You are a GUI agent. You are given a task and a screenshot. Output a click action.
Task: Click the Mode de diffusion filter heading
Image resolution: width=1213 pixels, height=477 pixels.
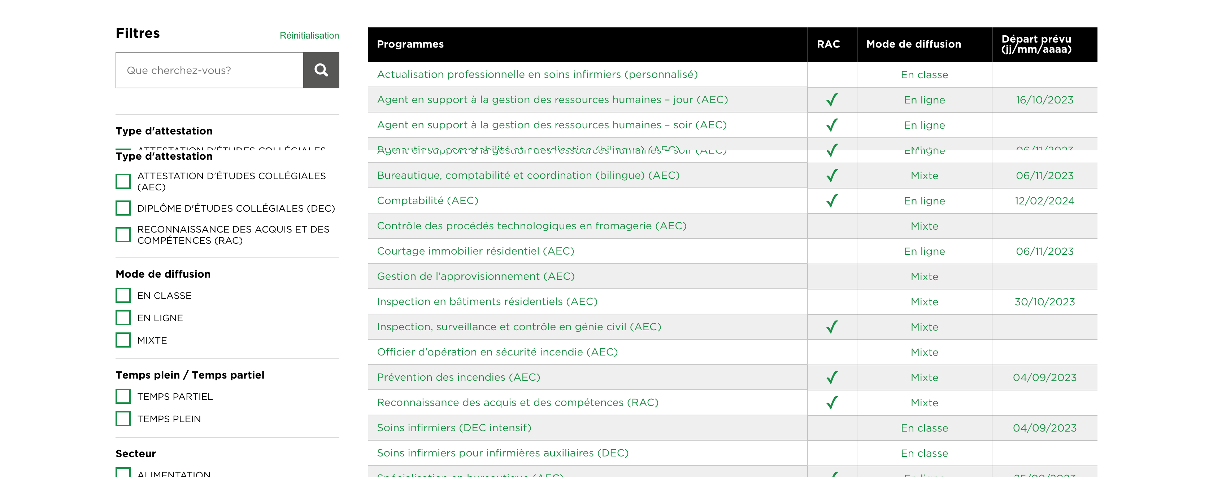pyautogui.click(x=163, y=274)
